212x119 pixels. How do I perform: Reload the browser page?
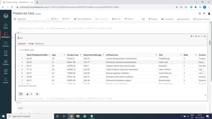(x=12, y=7)
